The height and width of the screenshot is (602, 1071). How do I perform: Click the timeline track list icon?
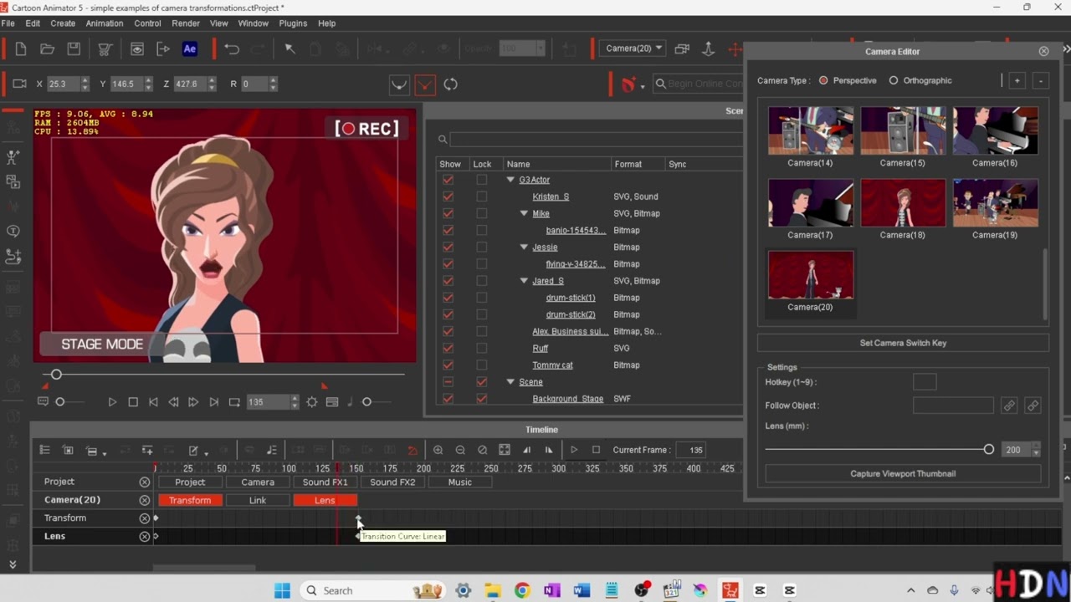click(45, 450)
